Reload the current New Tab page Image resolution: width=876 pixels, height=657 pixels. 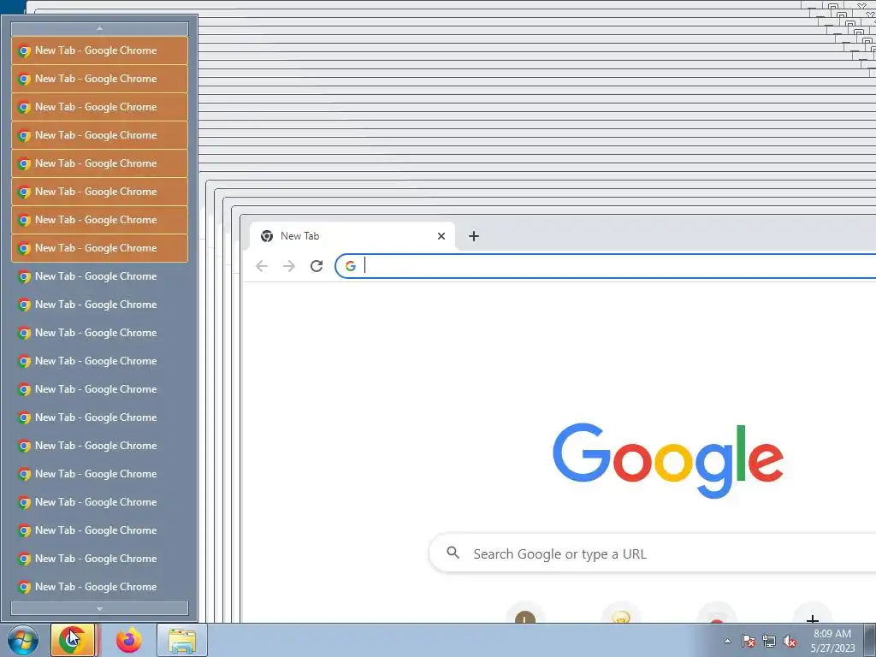pos(317,266)
